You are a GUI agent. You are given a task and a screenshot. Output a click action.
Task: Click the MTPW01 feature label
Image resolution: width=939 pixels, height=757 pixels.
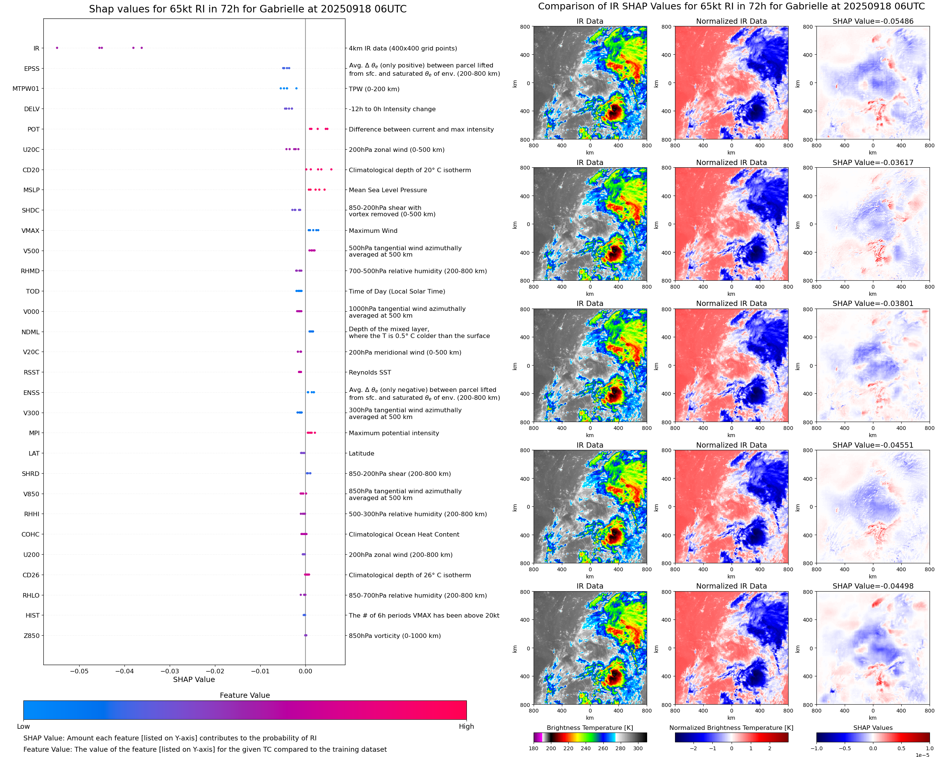coord(26,89)
